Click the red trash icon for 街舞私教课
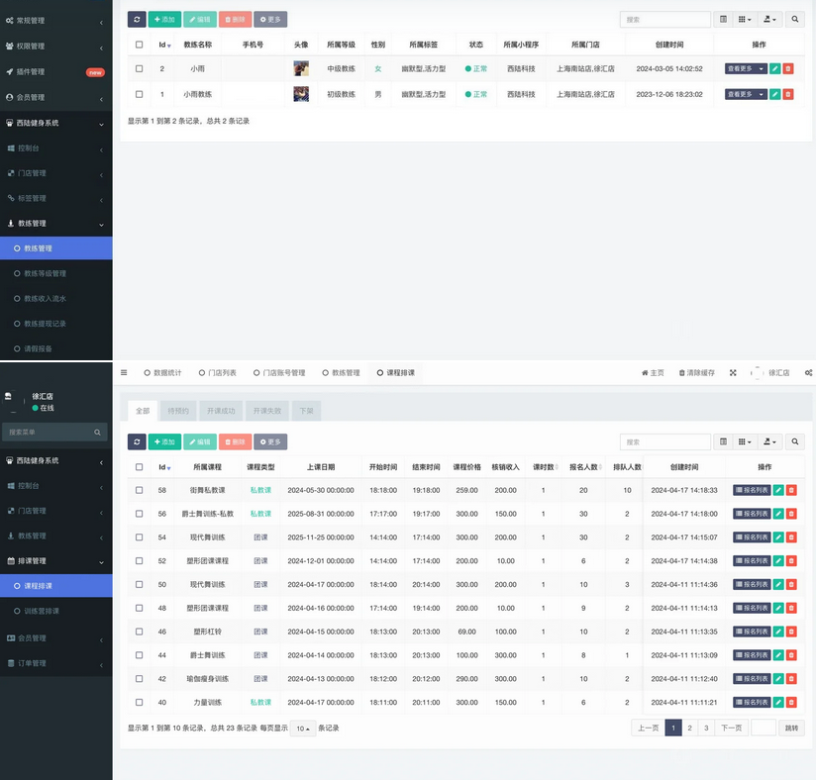 (790, 490)
